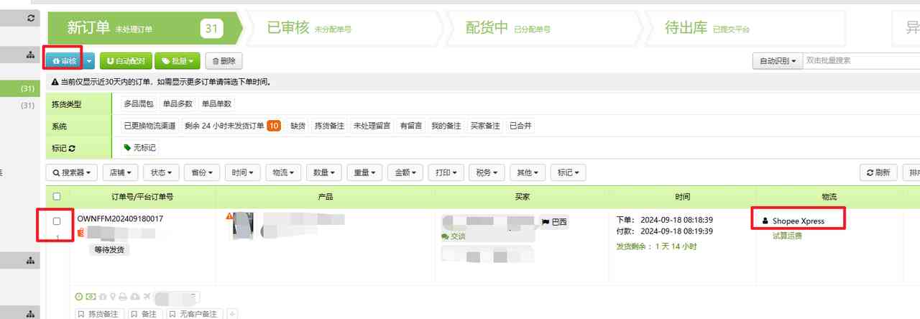Click the 刷新 button
Image resolution: width=920 pixels, height=319 pixels.
[879, 172]
